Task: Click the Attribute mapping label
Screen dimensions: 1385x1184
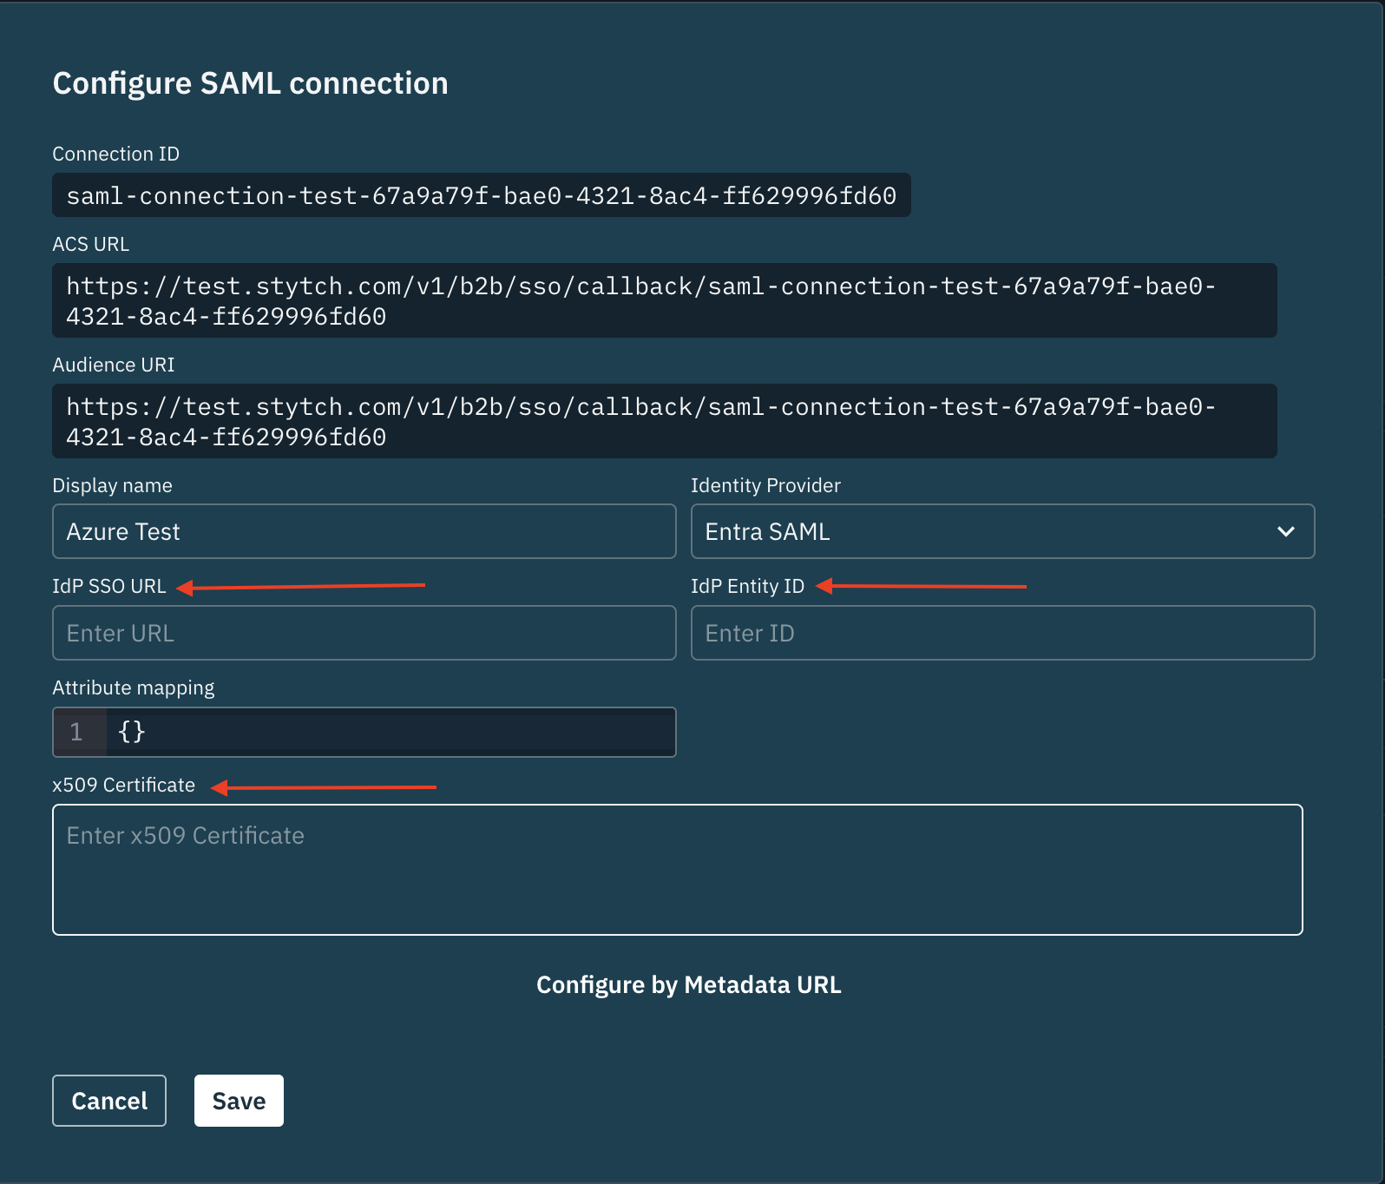Action: click(133, 687)
